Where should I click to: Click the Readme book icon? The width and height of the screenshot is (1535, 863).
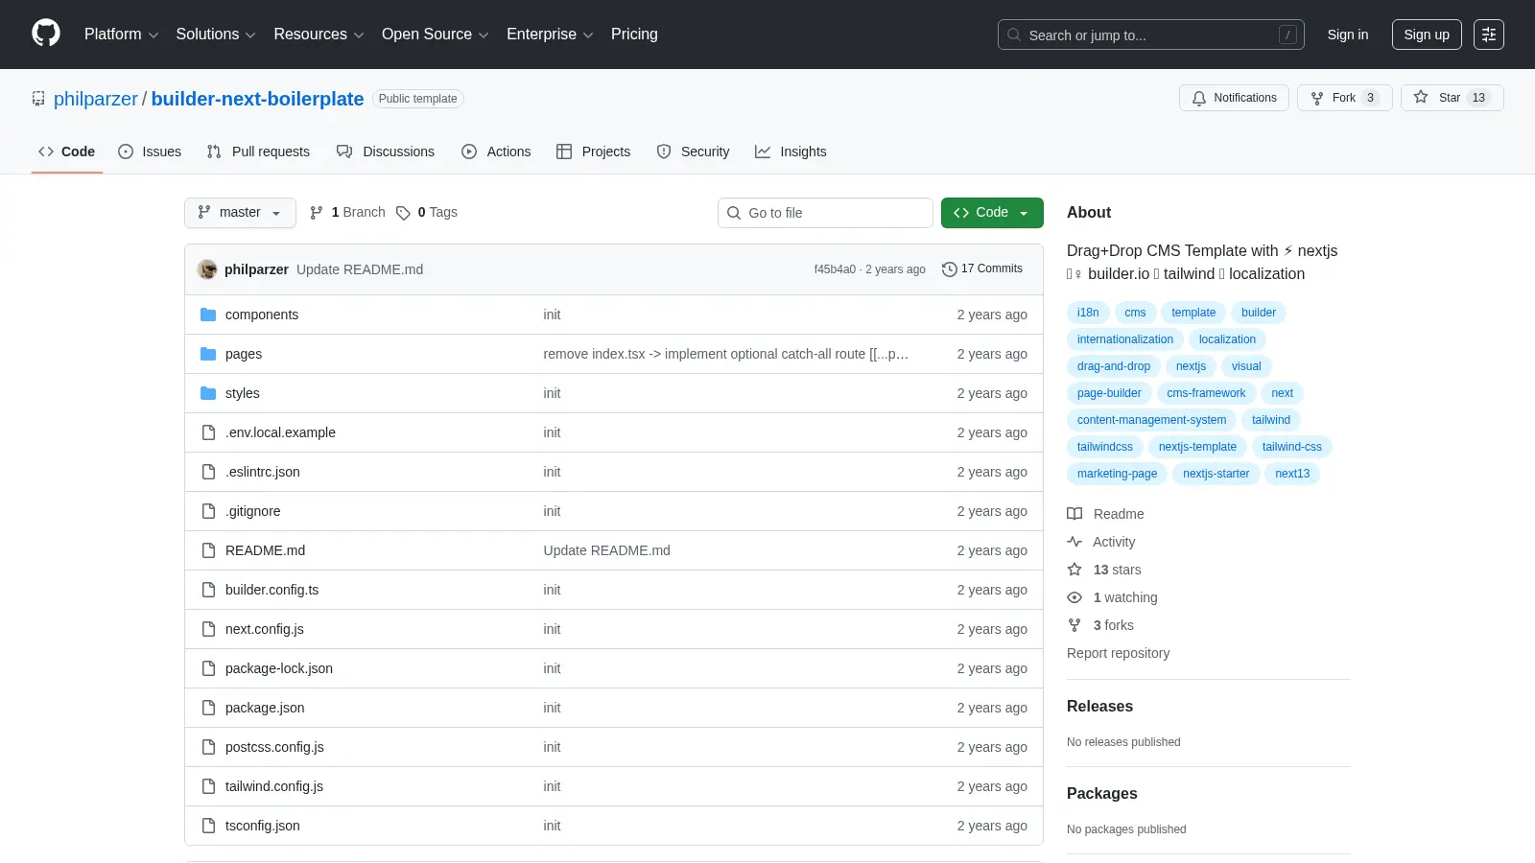(1074, 514)
